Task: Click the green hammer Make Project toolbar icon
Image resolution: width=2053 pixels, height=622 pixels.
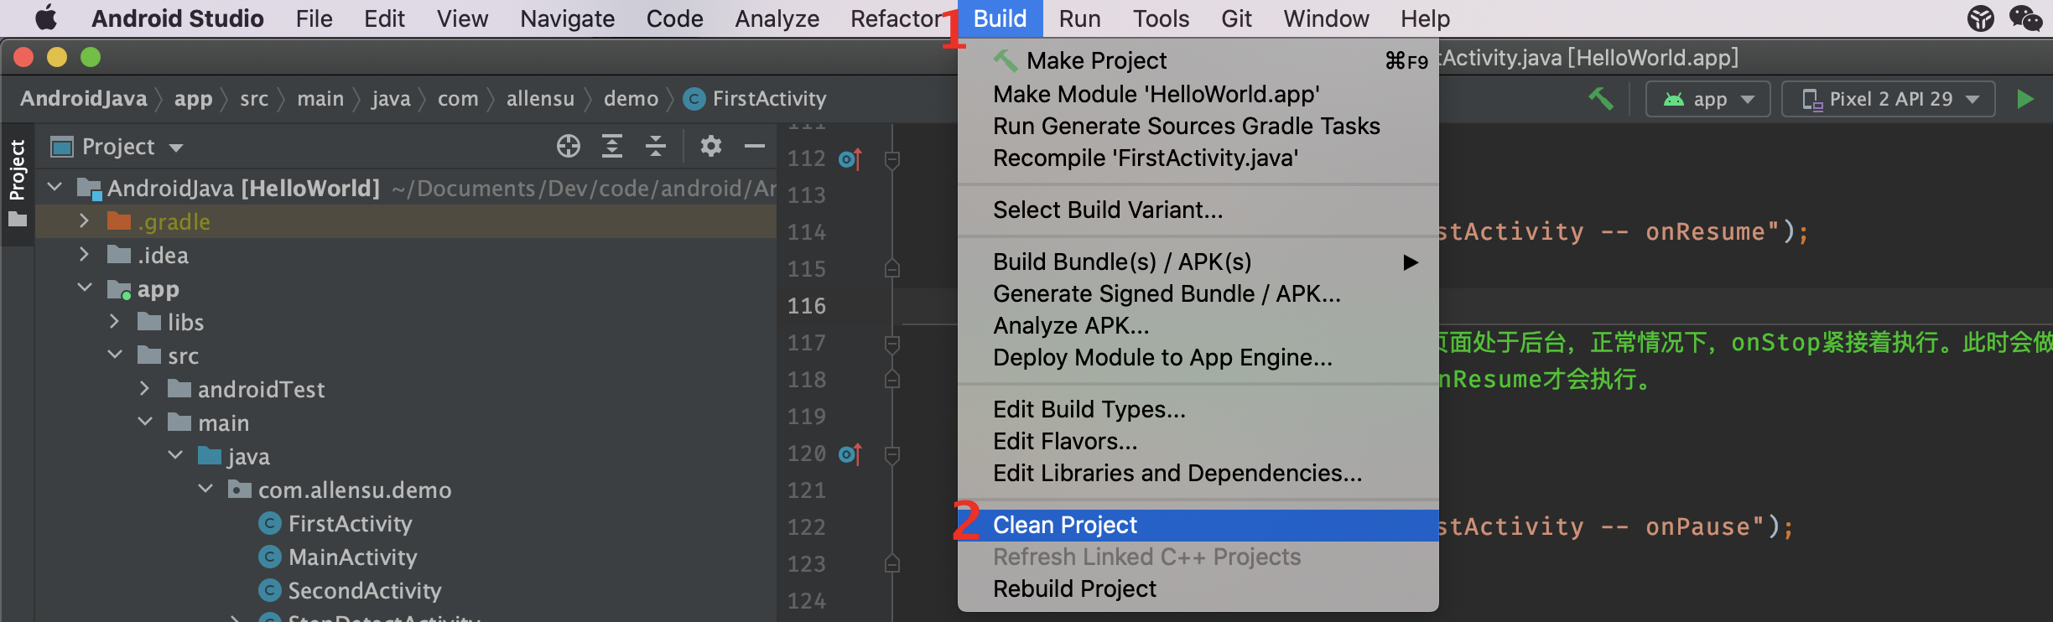Action: [x=1601, y=99]
